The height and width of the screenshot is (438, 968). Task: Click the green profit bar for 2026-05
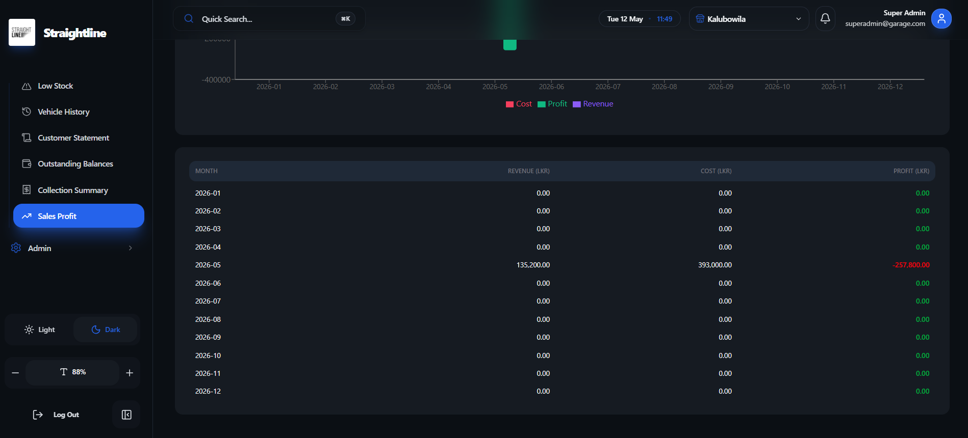510,45
